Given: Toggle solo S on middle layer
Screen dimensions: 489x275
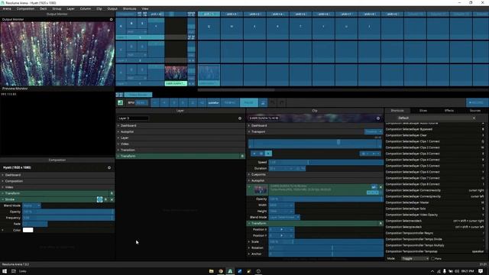Looking at the screenshot, I should (142, 47).
